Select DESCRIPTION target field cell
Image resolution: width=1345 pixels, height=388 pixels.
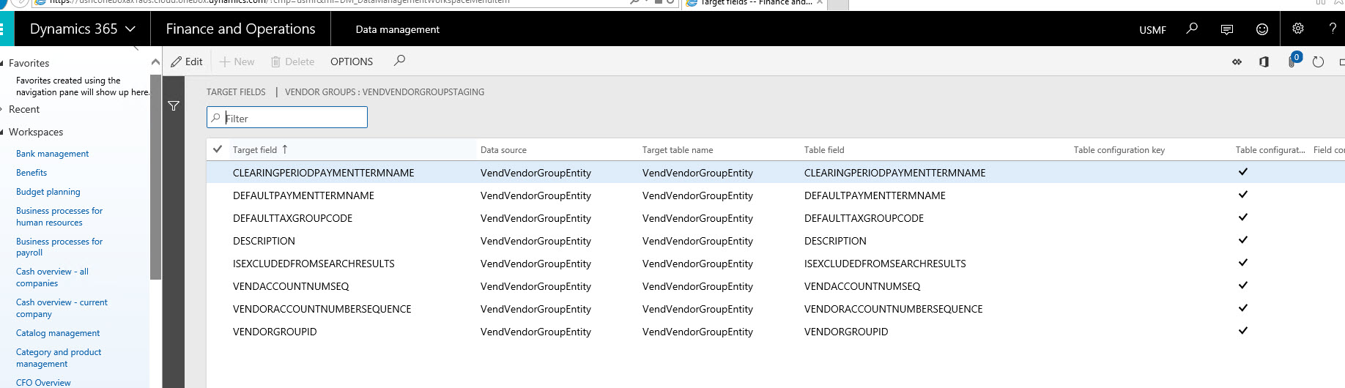264,241
